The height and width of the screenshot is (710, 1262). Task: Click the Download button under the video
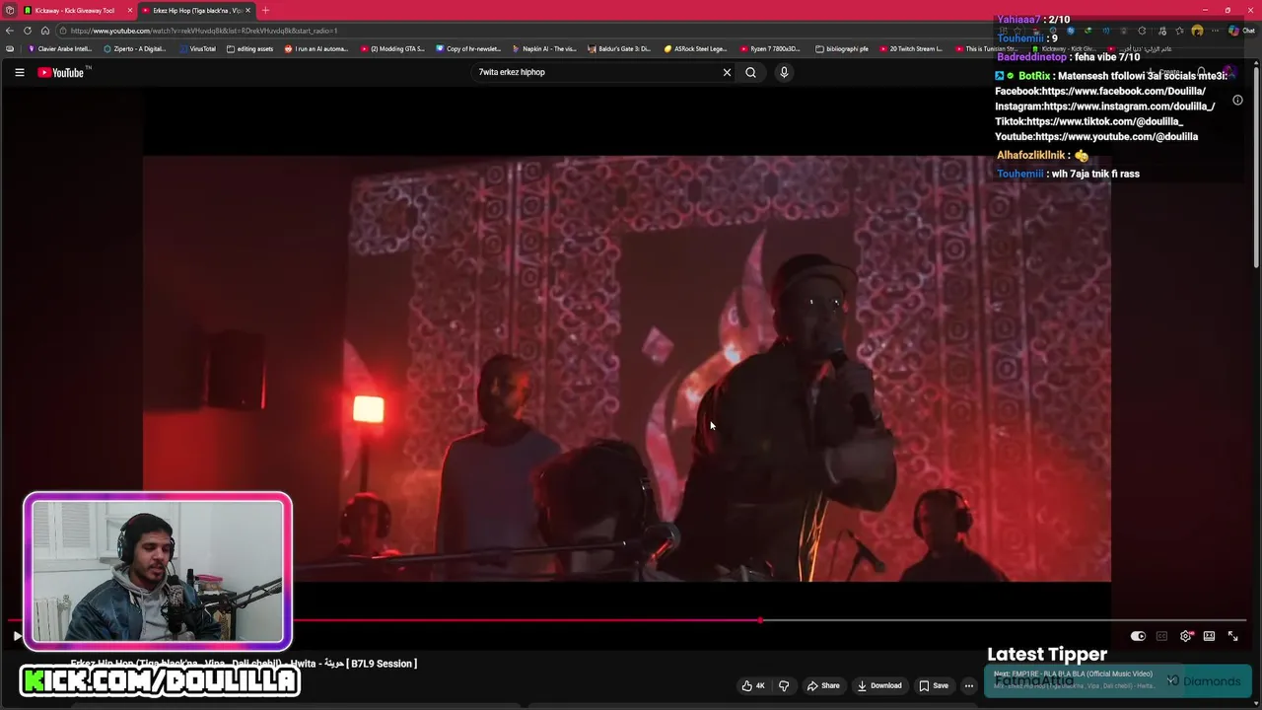pyautogui.click(x=878, y=685)
